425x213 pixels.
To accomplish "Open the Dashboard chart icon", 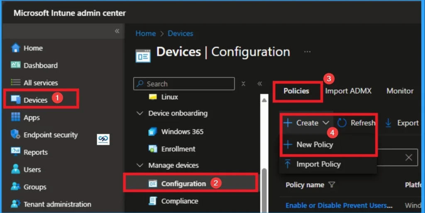I will (15, 65).
